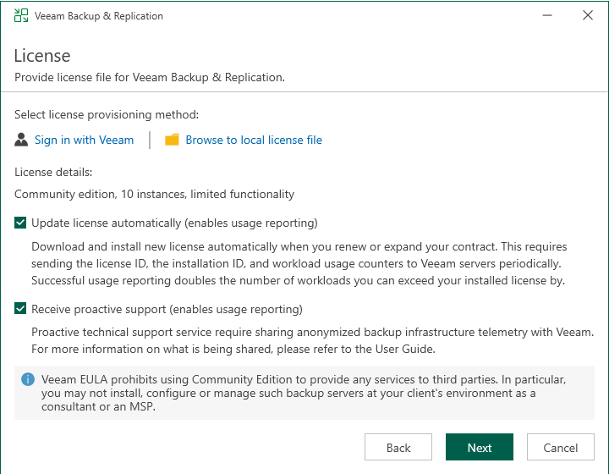Screen dimensions: 609x474
Task: Close the Veeam Backup & Replication window
Action: point(588,16)
